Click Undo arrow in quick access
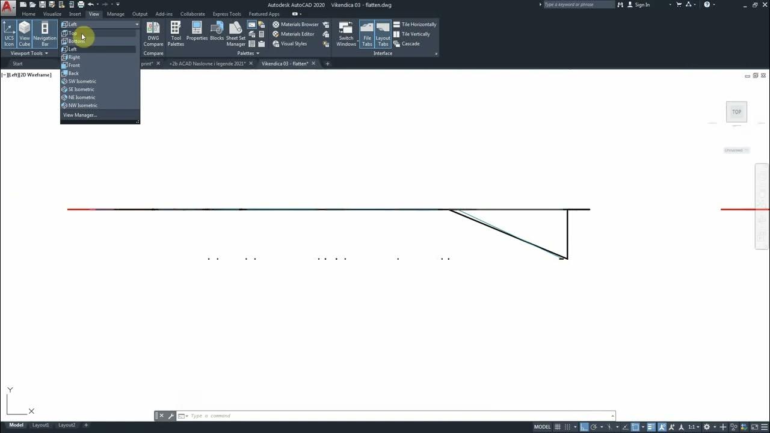770x433 pixels. click(x=91, y=4)
